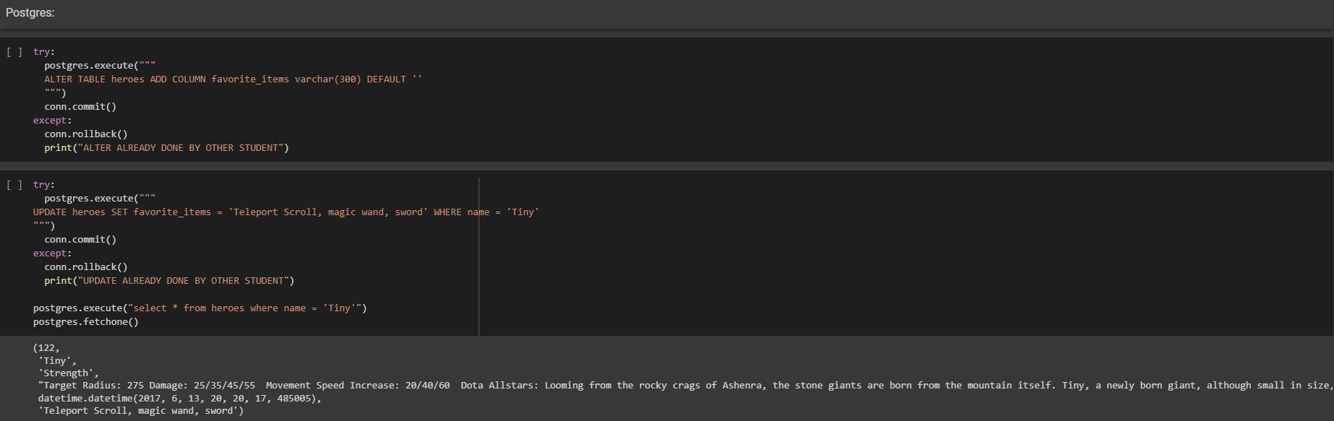The image size is (1334, 421).
Task: Click the first conn.commit() line
Action: (x=80, y=107)
